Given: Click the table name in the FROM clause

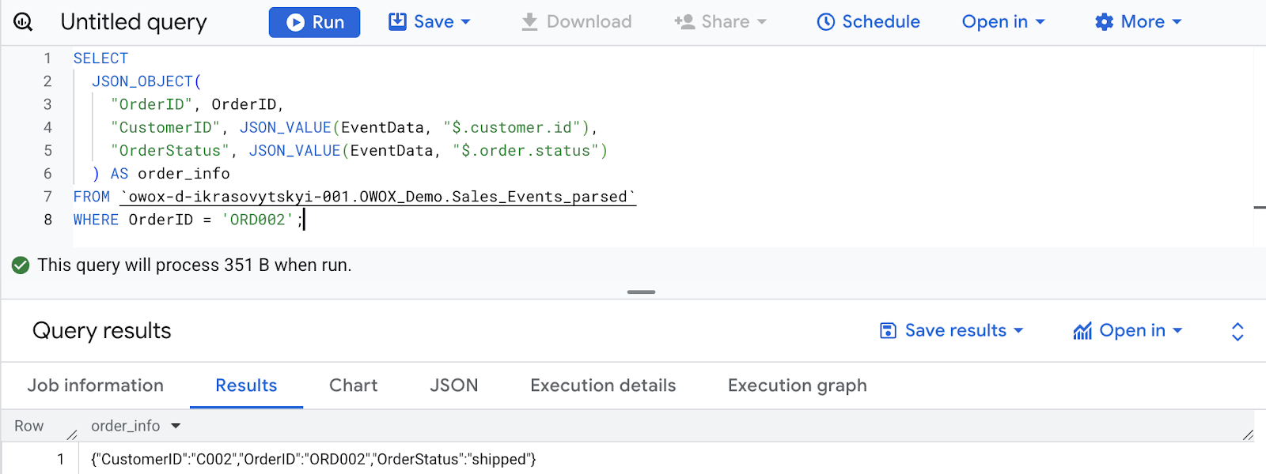Looking at the screenshot, I should point(378,197).
